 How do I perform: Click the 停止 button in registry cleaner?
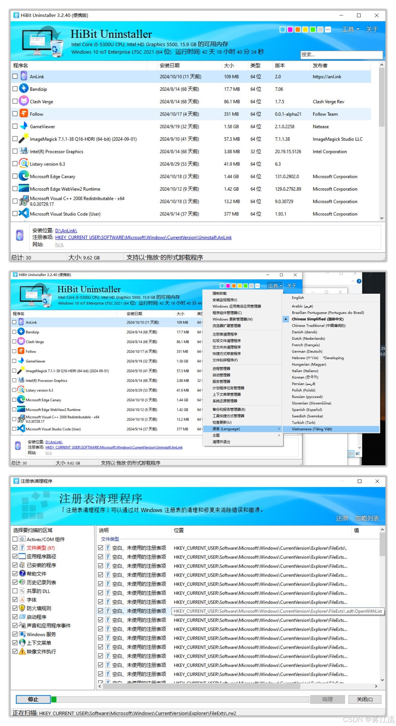(33, 699)
